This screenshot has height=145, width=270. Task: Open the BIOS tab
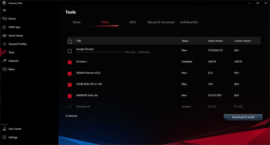(x=133, y=22)
